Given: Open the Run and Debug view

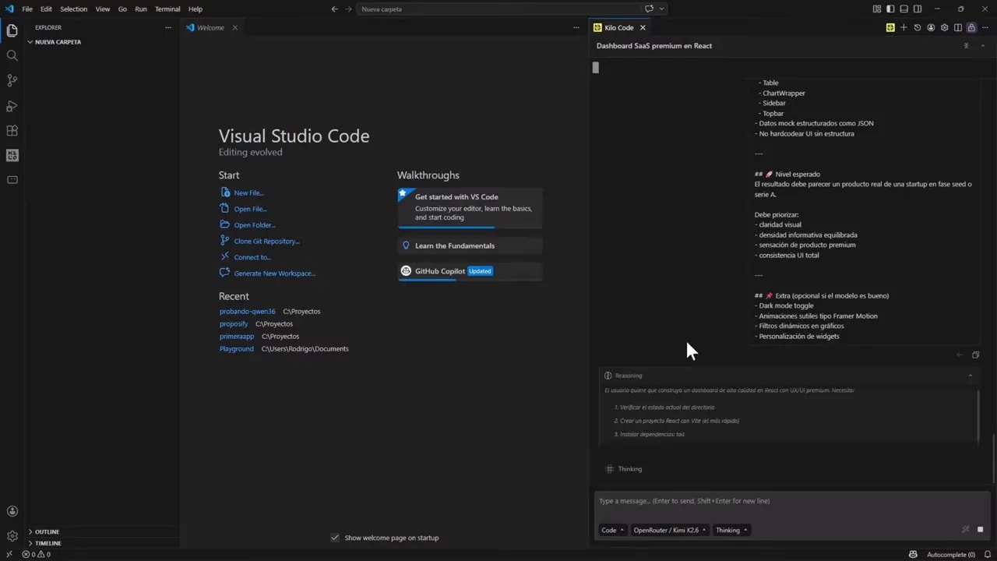Looking at the screenshot, I should click(x=12, y=105).
